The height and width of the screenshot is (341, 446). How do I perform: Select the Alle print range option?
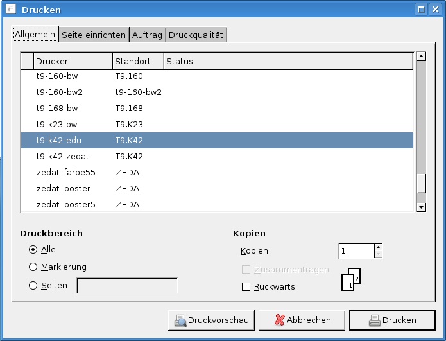[33, 250]
